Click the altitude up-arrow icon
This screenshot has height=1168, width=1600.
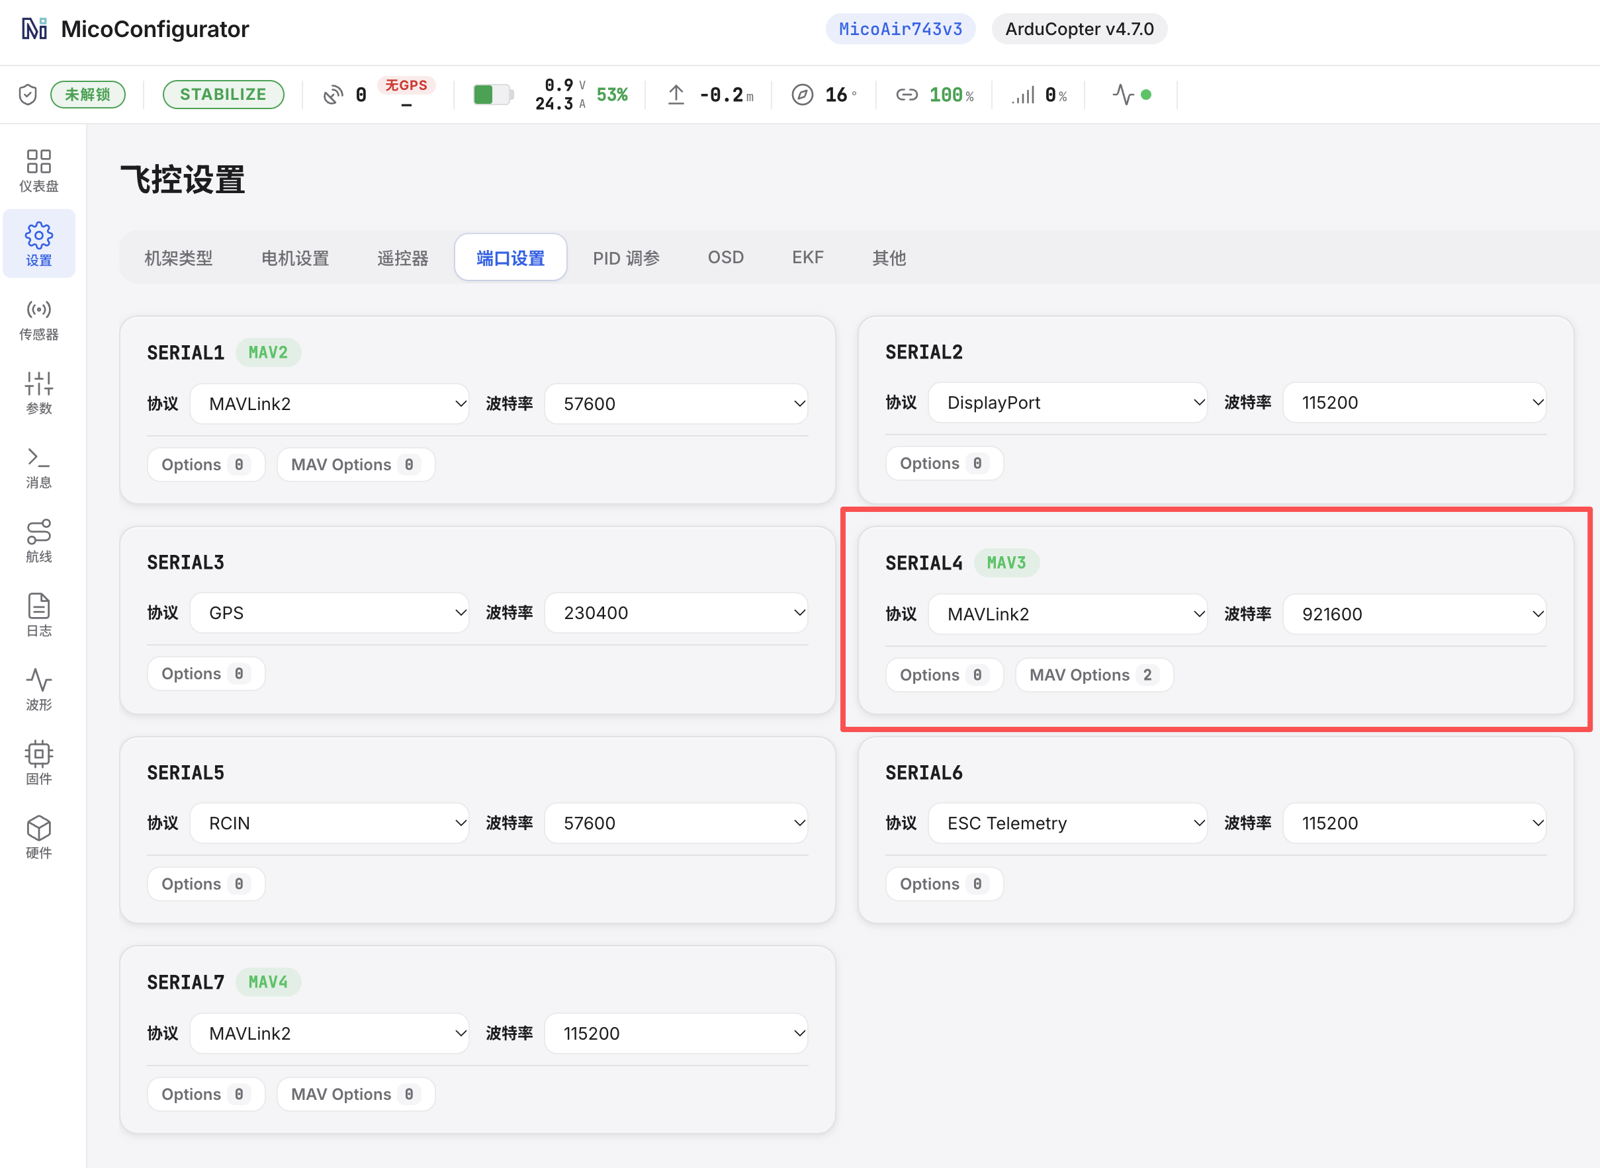coord(676,94)
